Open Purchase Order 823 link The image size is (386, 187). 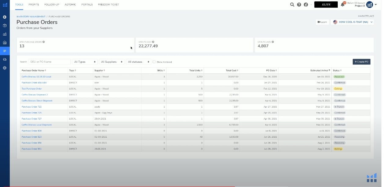click(x=31, y=137)
